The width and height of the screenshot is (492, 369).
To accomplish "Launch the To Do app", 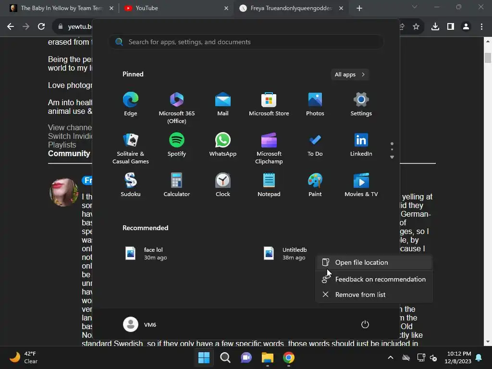I will (315, 145).
